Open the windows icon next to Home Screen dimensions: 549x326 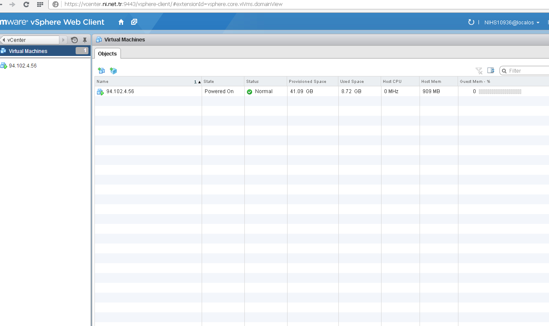[x=134, y=22]
